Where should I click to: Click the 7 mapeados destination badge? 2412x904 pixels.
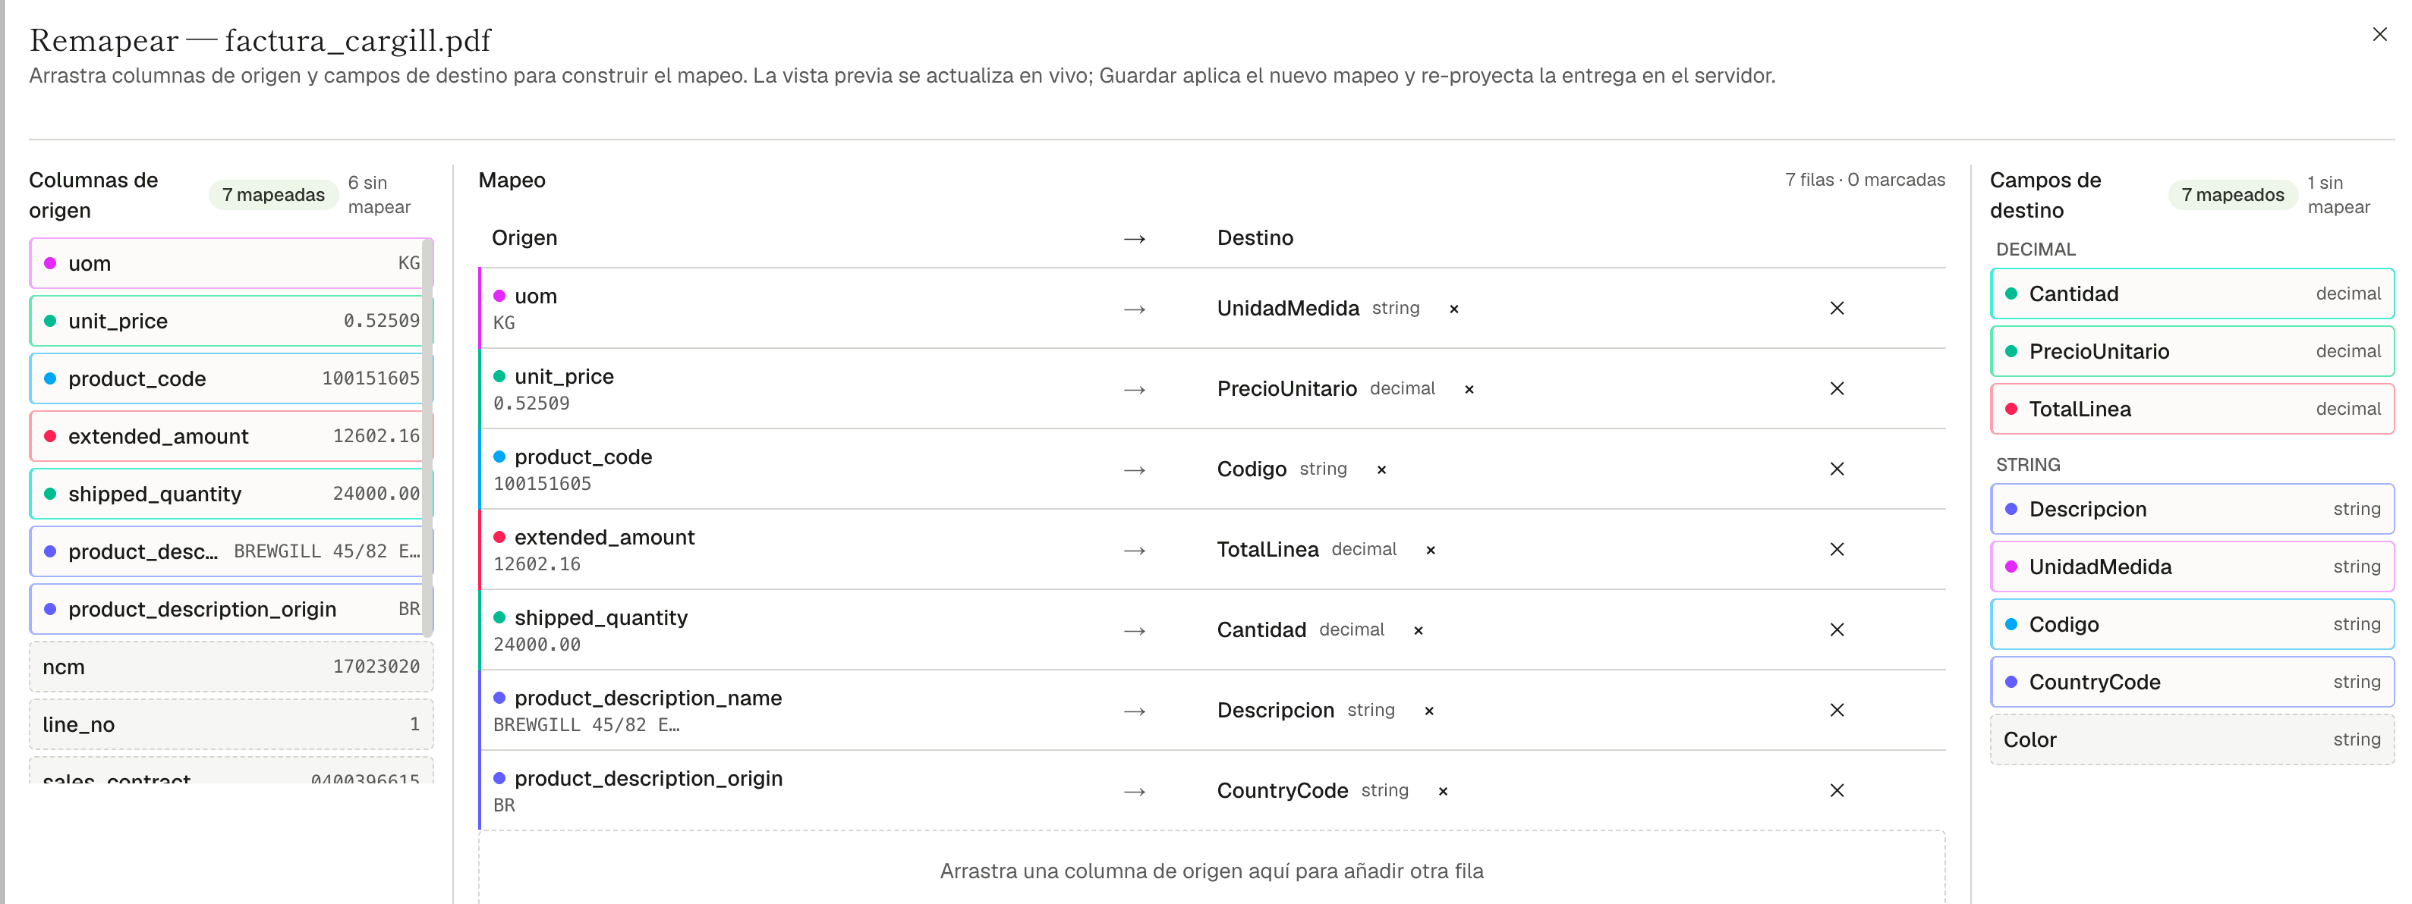[x=2232, y=195]
